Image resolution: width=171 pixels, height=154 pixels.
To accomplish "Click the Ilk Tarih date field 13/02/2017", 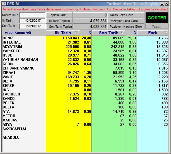I will point(33,20).
